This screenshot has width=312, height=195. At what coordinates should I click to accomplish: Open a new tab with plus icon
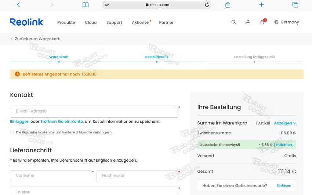(261, 4)
